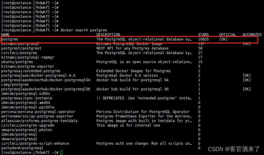Click 'docker hub build for postgresql 94' description
The width and height of the screenshot is (264, 155).
point(132,80)
